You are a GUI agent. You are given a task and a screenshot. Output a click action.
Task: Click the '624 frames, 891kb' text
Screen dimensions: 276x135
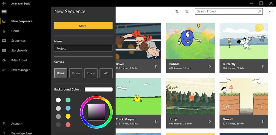pyautogui.click(x=233, y=124)
